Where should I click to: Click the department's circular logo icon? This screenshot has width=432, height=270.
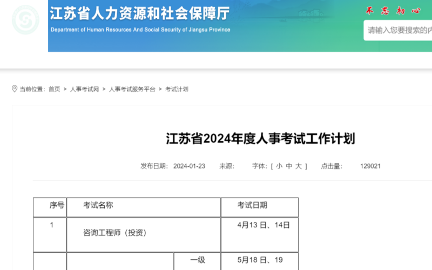[x=25, y=19]
